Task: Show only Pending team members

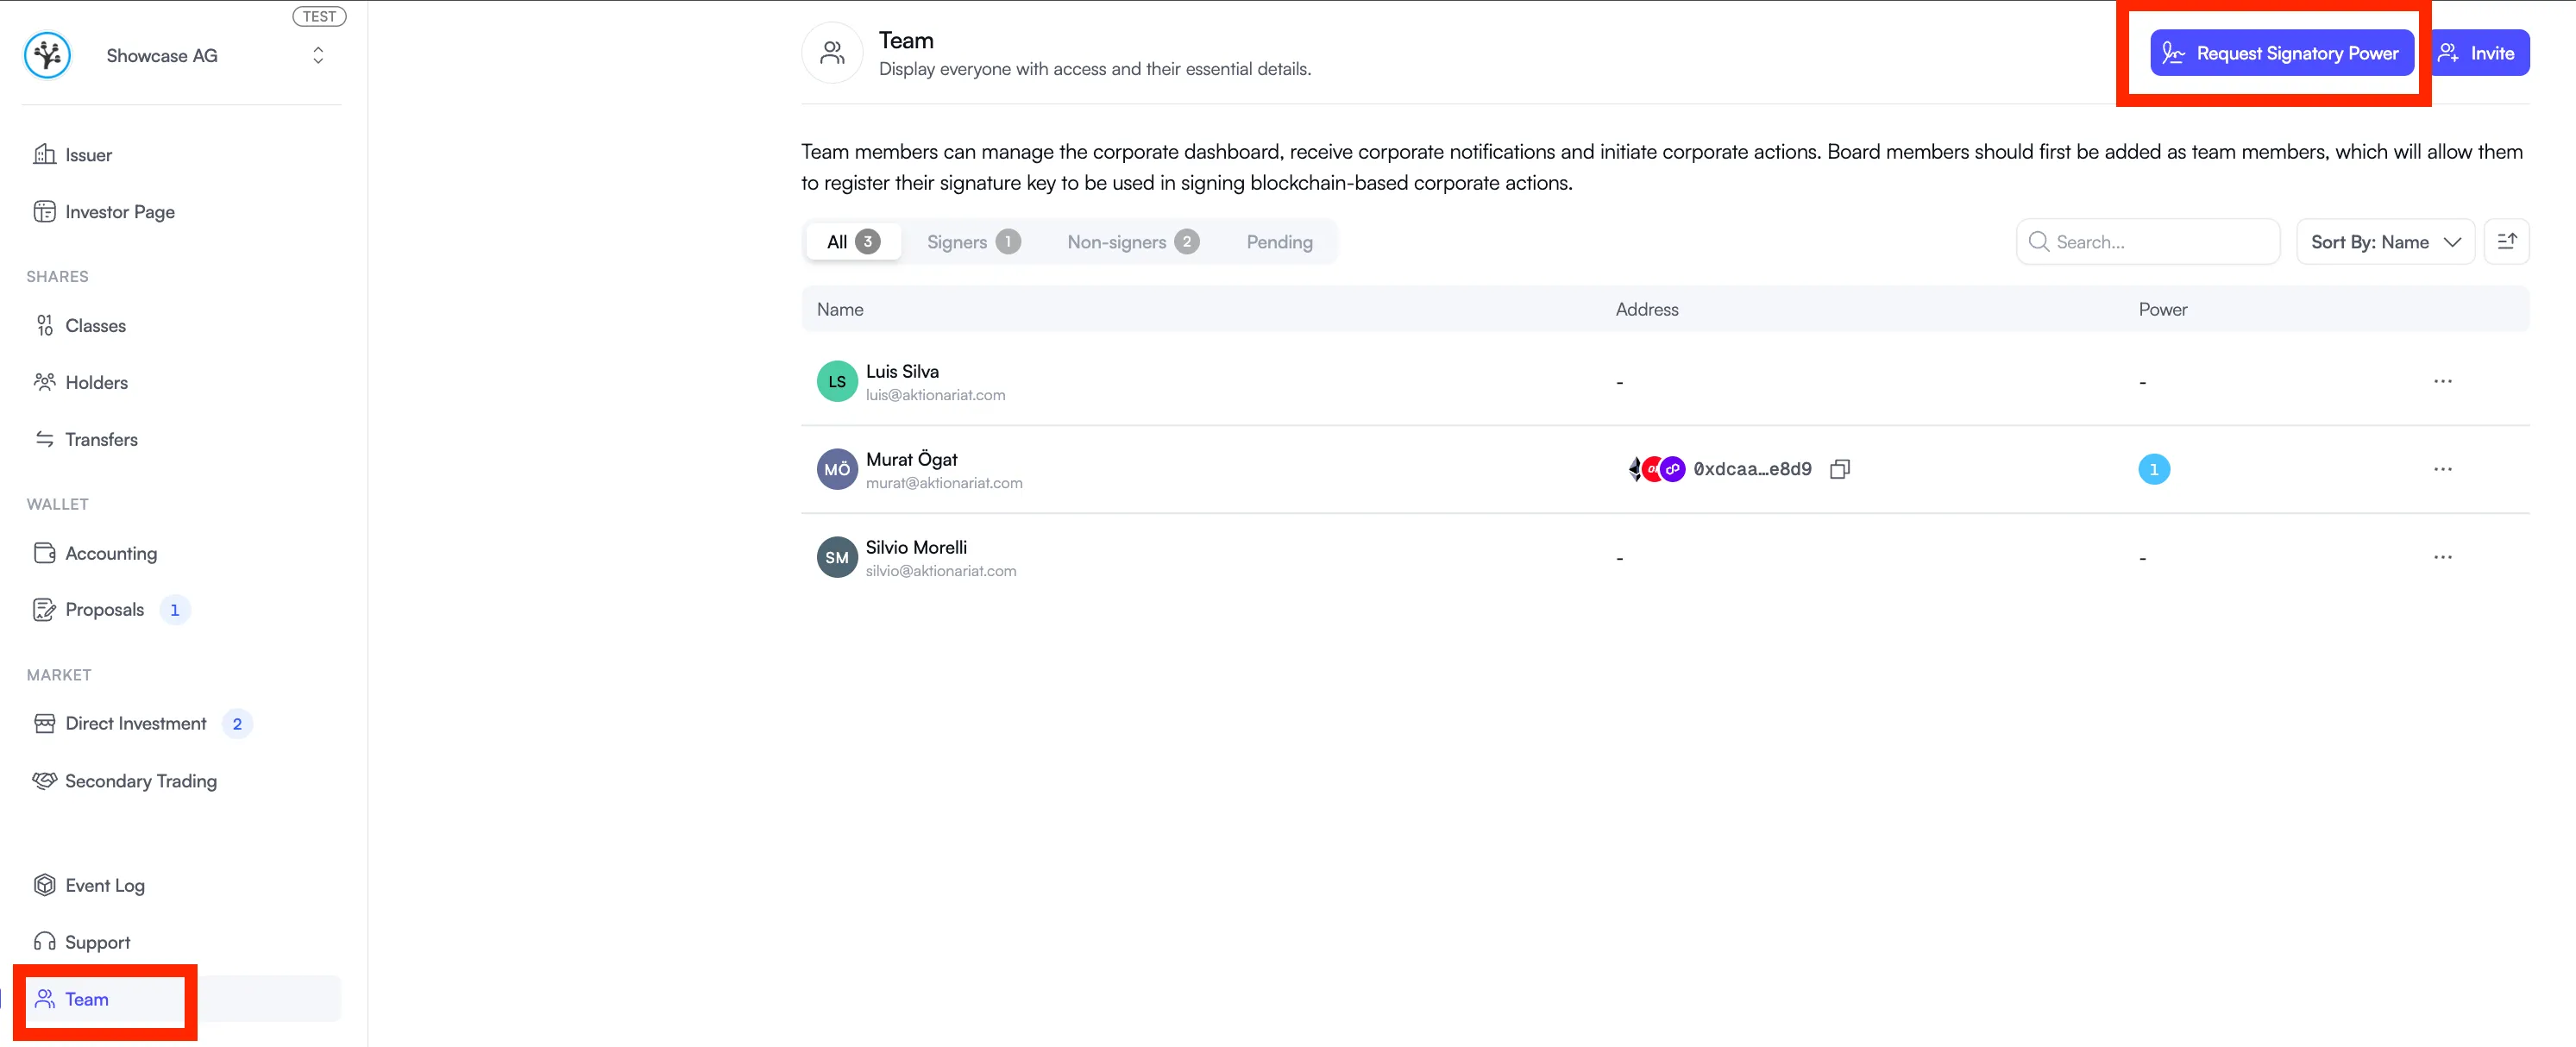Action: coord(1280,241)
